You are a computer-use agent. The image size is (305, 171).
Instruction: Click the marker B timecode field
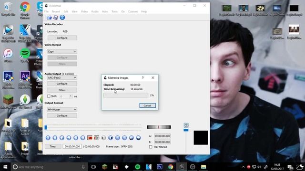[162, 142]
